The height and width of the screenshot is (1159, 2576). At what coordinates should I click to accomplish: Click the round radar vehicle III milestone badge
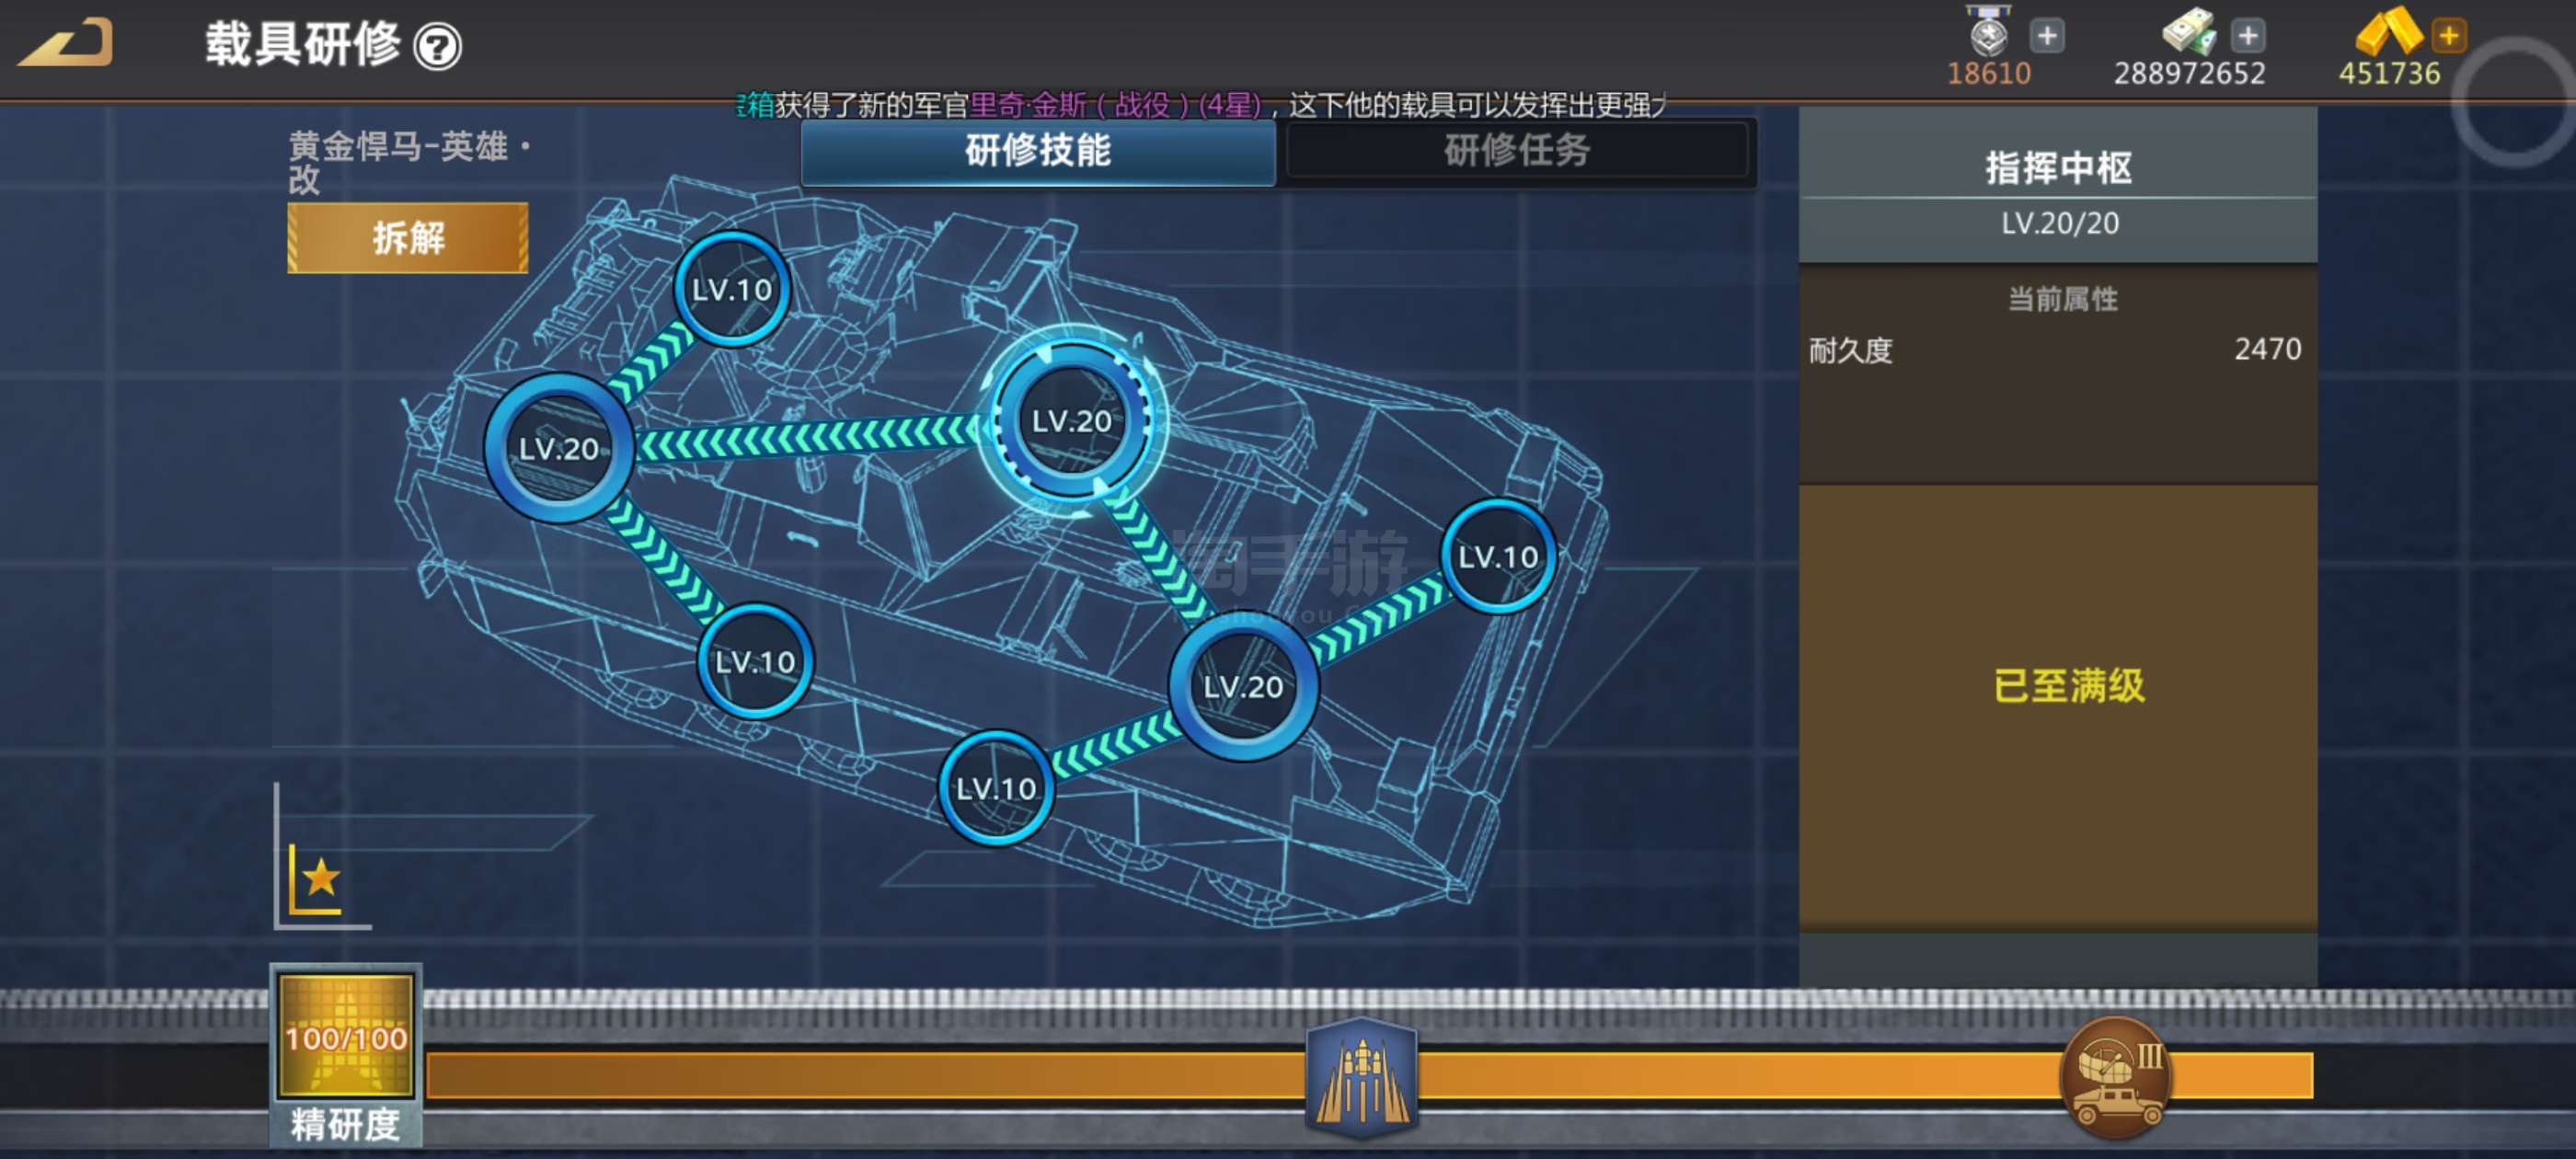[x=2116, y=1078]
